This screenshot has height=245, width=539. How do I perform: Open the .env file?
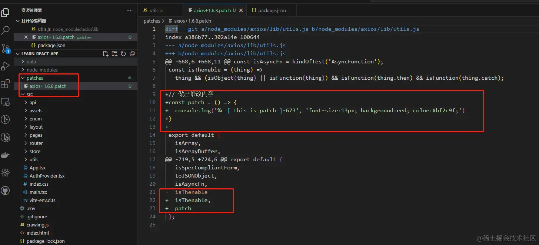[x=76, y=208]
